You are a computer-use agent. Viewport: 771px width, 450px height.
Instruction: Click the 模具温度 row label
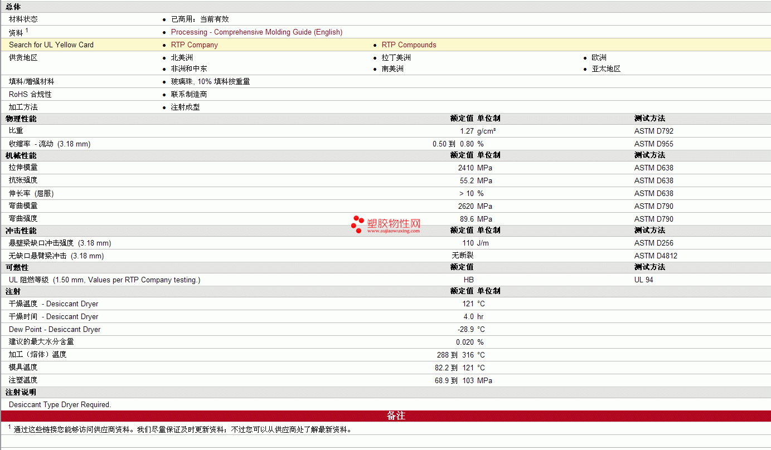(23, 368)
